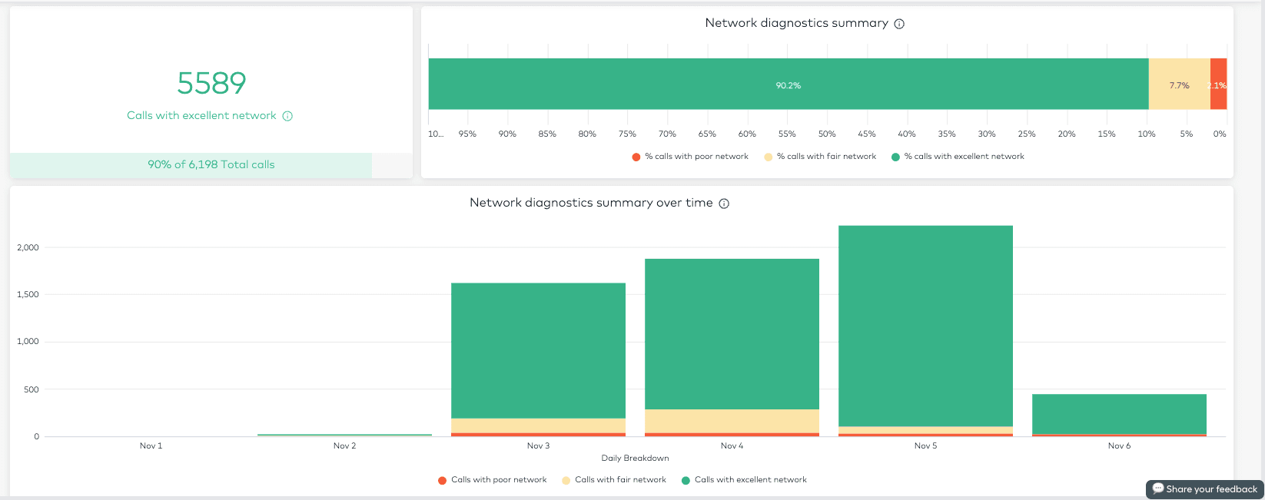
Task: Click the red 2.1% bar segment
Action: [1218, 84]
